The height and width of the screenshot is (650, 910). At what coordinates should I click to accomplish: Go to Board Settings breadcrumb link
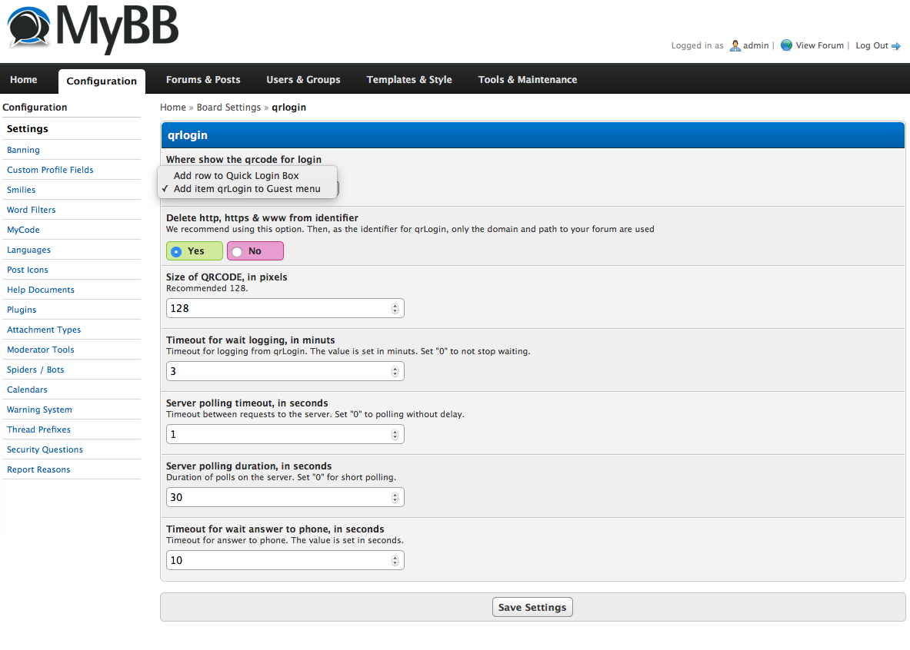point(228,108)
